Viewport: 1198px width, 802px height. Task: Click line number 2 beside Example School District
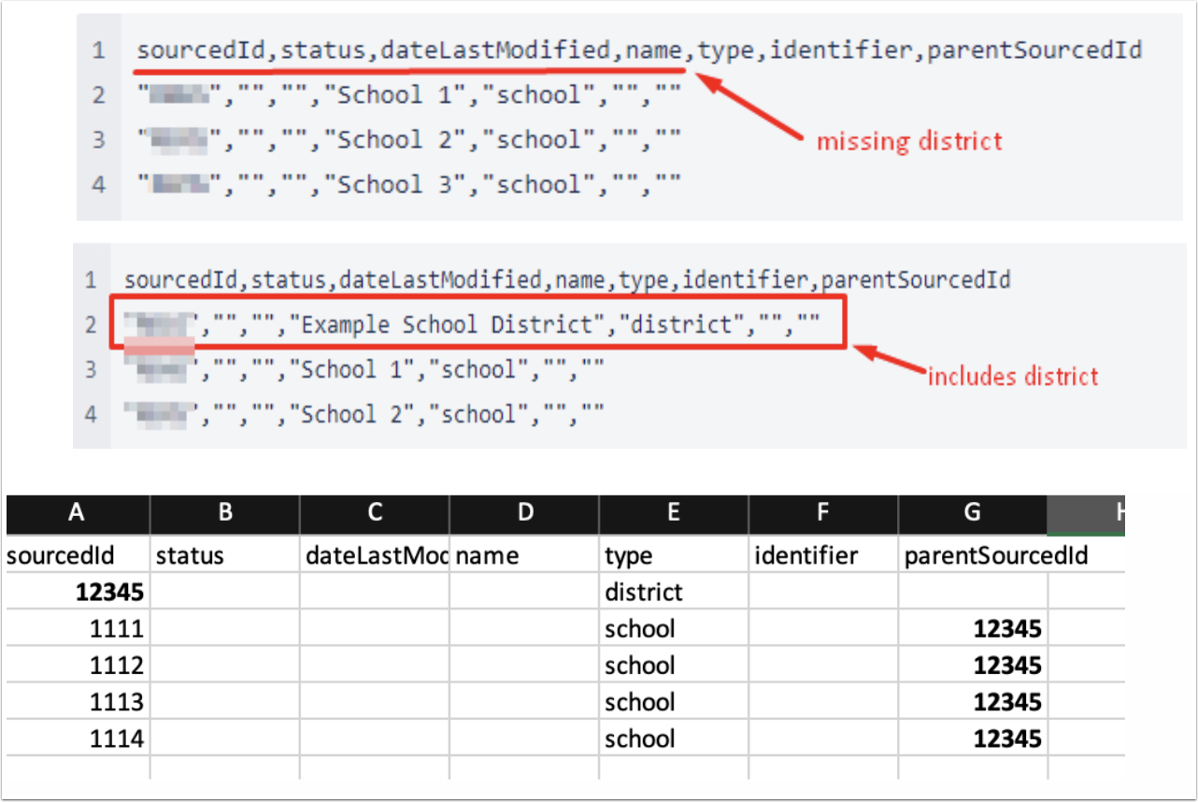[91, 324]
